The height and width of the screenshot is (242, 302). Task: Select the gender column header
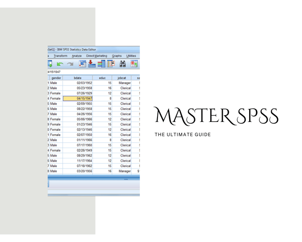click(x=56, y=78)
